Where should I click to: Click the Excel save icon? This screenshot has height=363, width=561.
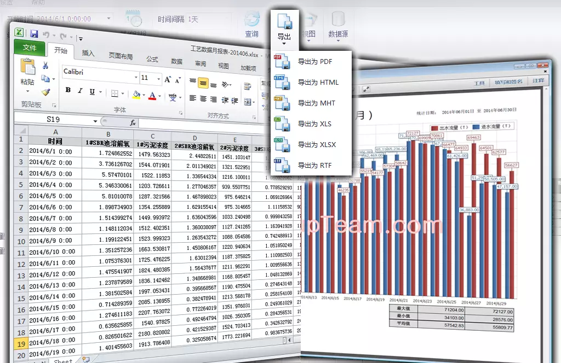click(x=34, y=33)
